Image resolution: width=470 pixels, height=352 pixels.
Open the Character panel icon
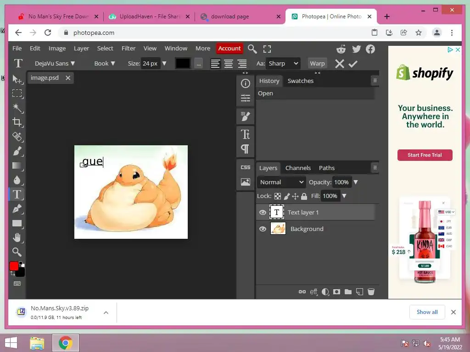(246, 134)
